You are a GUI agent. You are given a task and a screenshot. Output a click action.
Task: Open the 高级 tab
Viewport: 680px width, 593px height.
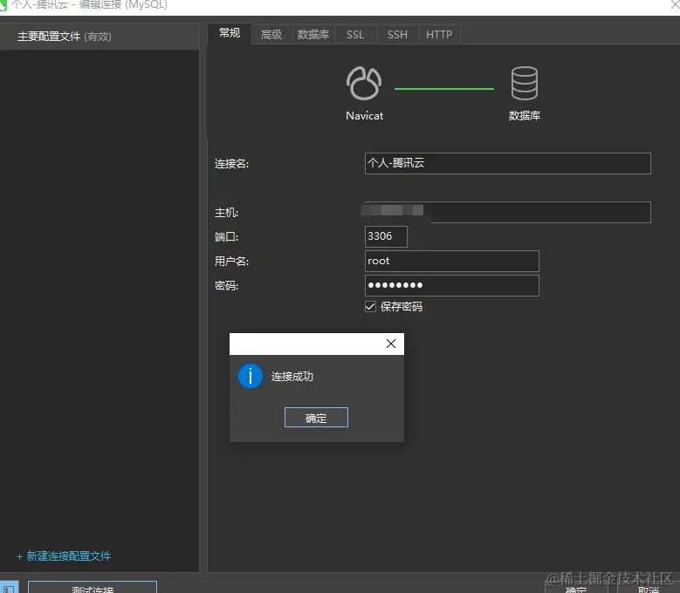pos(271,35)
